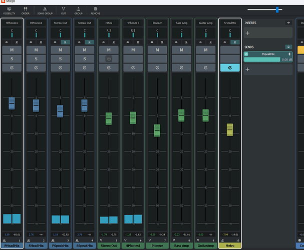
Task: Select the Pioneer channel name label
Action: point(157,245)
